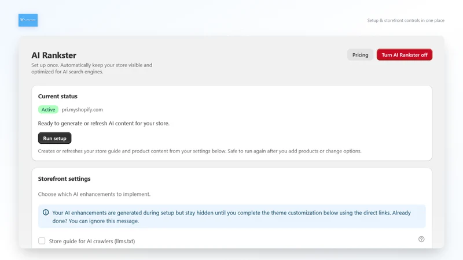Click the Setup & storefront controls tagline
This screenshot has width=463, height=260.
pos(406,20)
